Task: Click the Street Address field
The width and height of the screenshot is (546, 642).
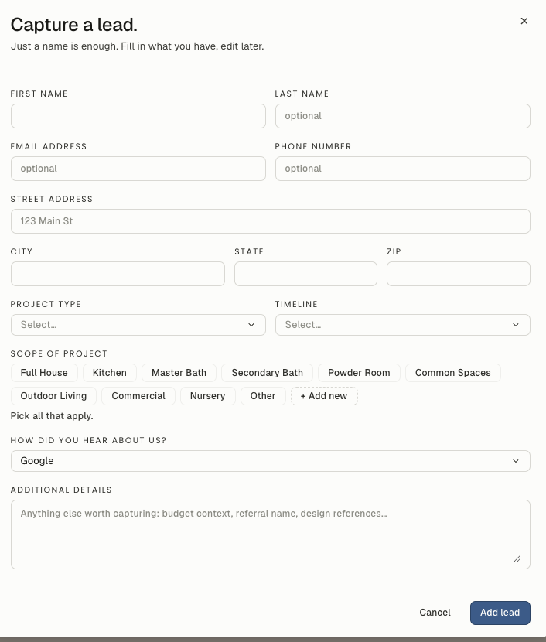Action: tap(271, 221)
